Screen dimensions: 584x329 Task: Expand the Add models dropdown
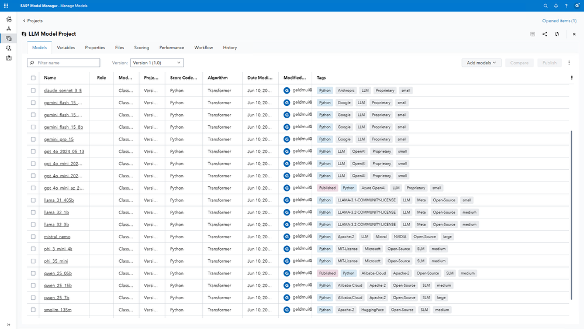(x=481, y=63)
